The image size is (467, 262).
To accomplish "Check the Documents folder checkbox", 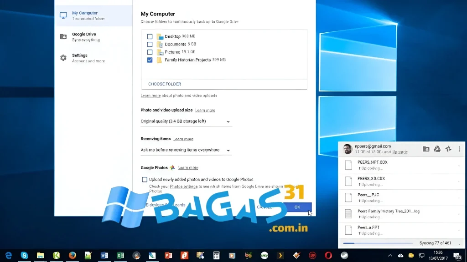I will click(150, 44).
